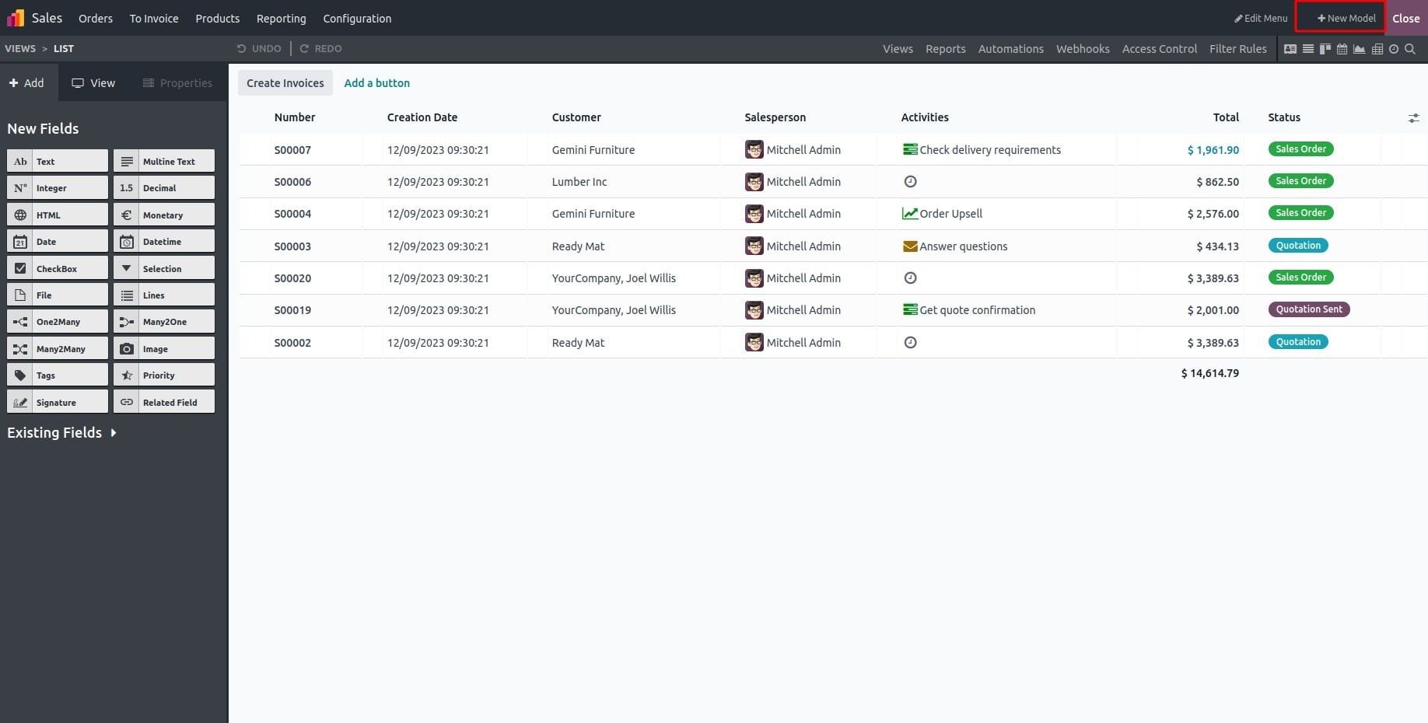Click the clock activity icon for S00002
The image size is (1428, 723).
pos(910,342)
